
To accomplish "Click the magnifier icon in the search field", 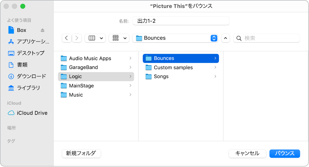I will [239, 38].
